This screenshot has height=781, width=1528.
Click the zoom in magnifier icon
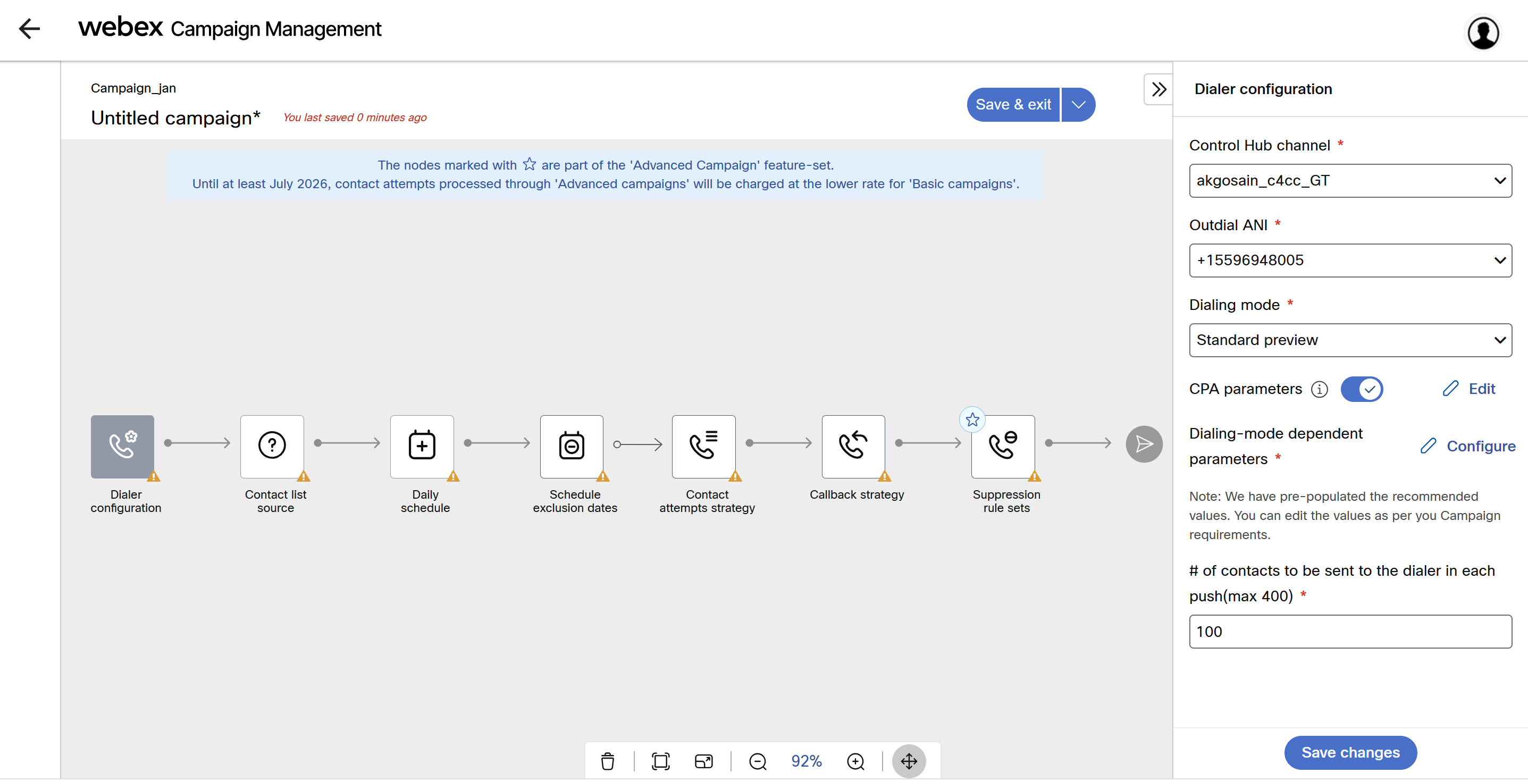tap(855, 761)
